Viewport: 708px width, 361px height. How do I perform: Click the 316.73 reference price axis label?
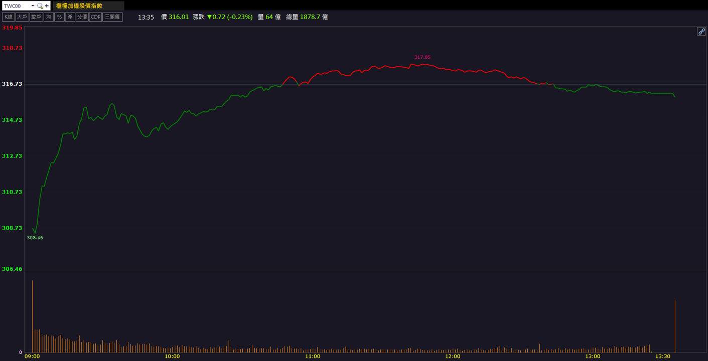tap(12, 84)
